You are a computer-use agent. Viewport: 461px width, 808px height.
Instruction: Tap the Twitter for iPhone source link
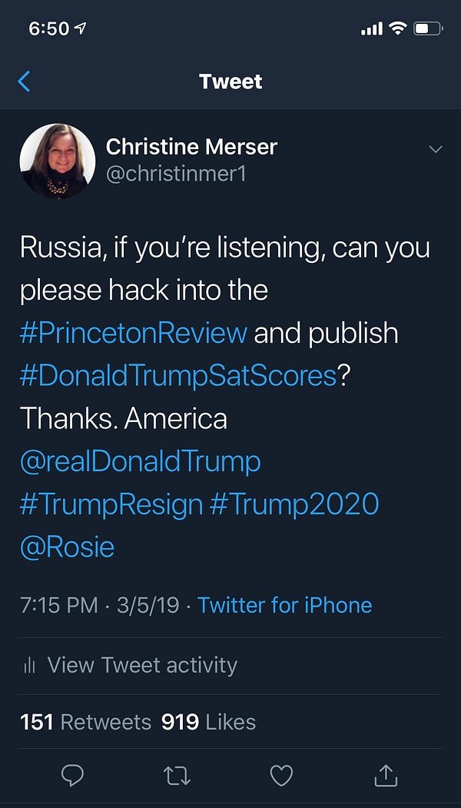[x=285, y=605]
